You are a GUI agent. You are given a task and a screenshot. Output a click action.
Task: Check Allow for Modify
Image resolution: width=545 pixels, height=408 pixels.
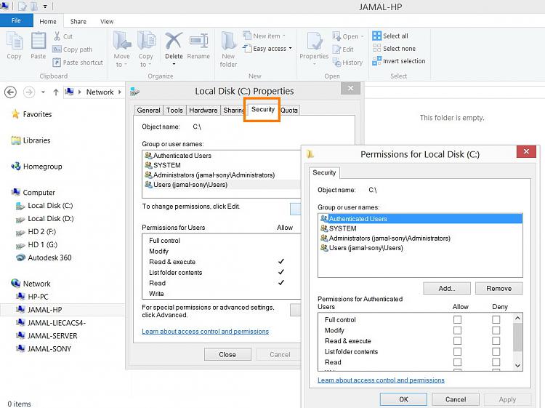[x=457, y=330]
